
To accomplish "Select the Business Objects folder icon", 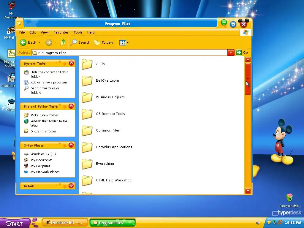I will (87, 97).
